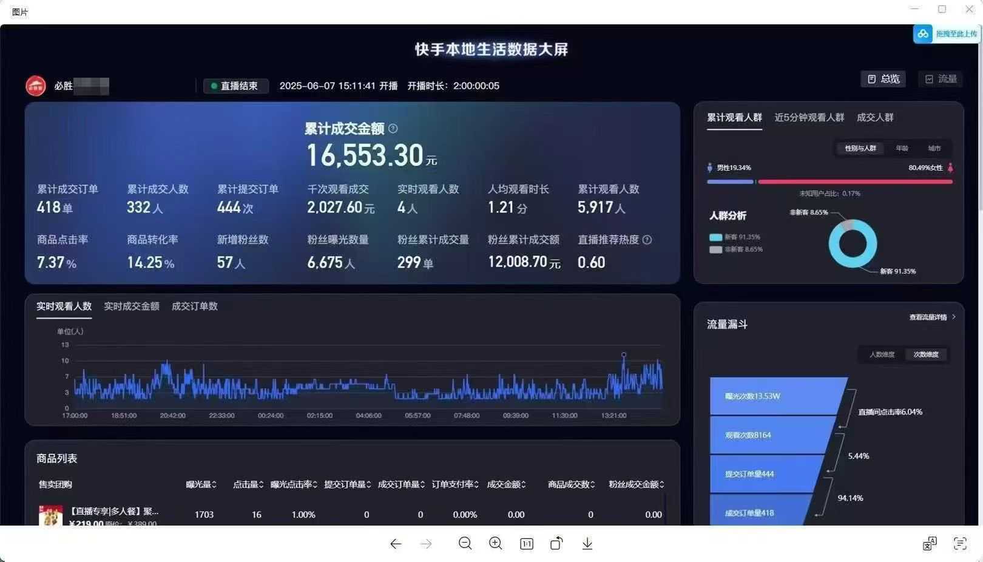Click the 千次观看成交 2,027.60 value
983x562 pixels.
(340, 208)
